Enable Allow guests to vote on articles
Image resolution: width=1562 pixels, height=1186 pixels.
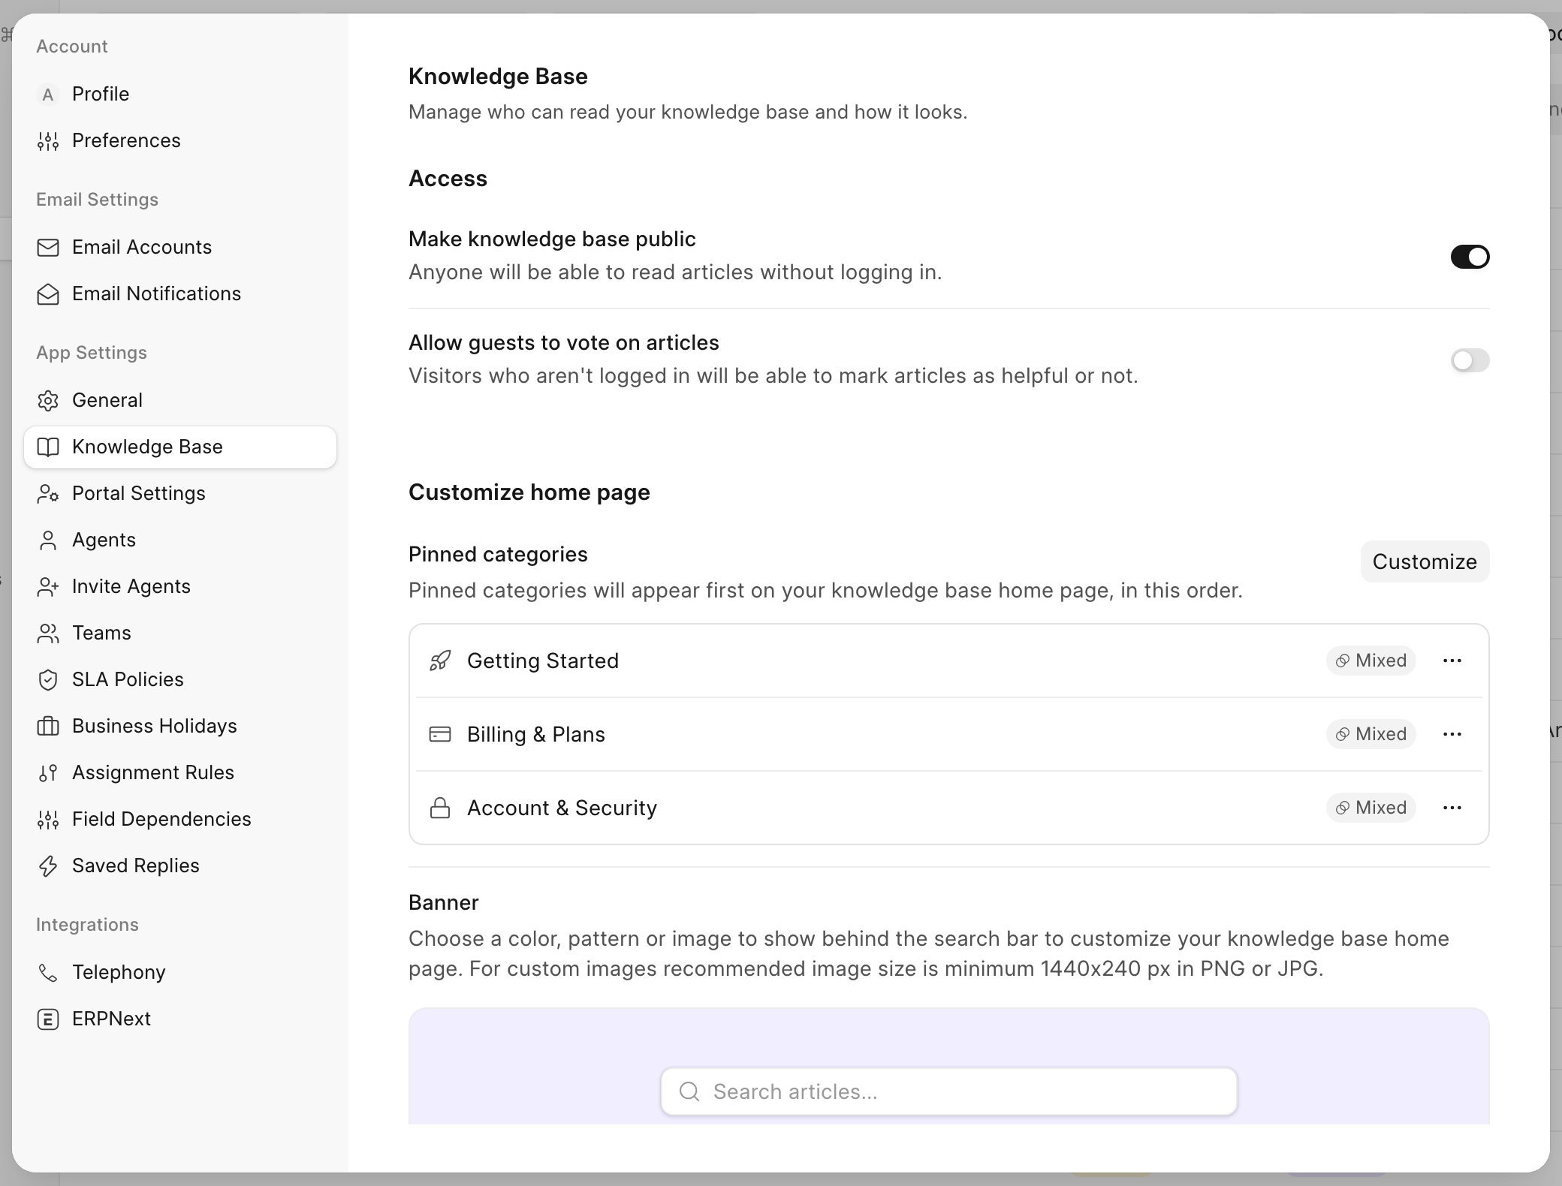click(x=1470, y=360)
